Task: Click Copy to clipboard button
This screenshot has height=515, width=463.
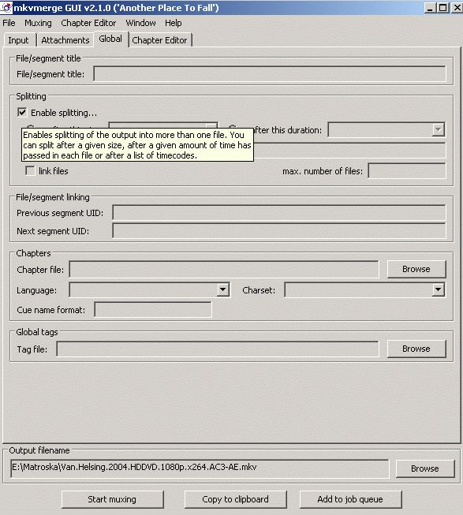Action: (x=235, y=499)
